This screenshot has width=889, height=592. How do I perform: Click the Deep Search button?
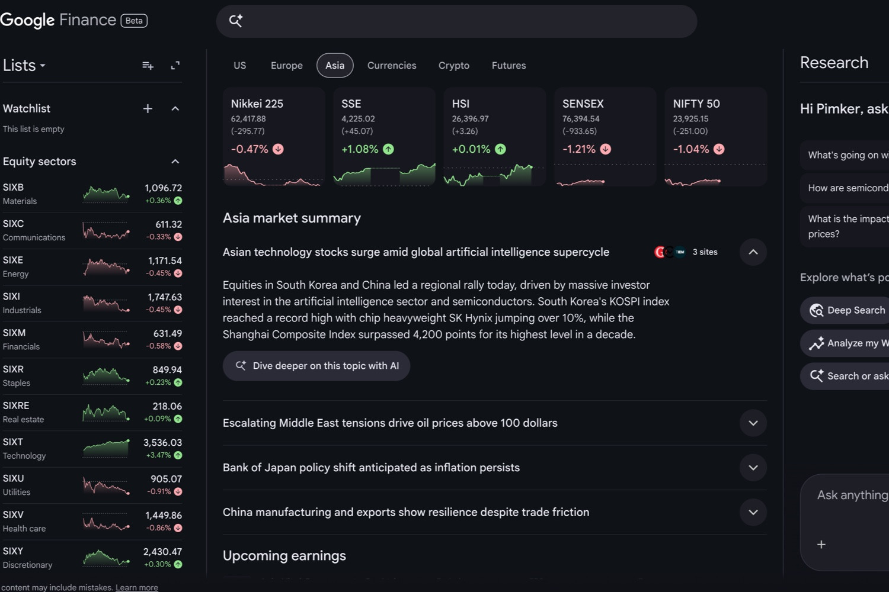tap(845, 310)
